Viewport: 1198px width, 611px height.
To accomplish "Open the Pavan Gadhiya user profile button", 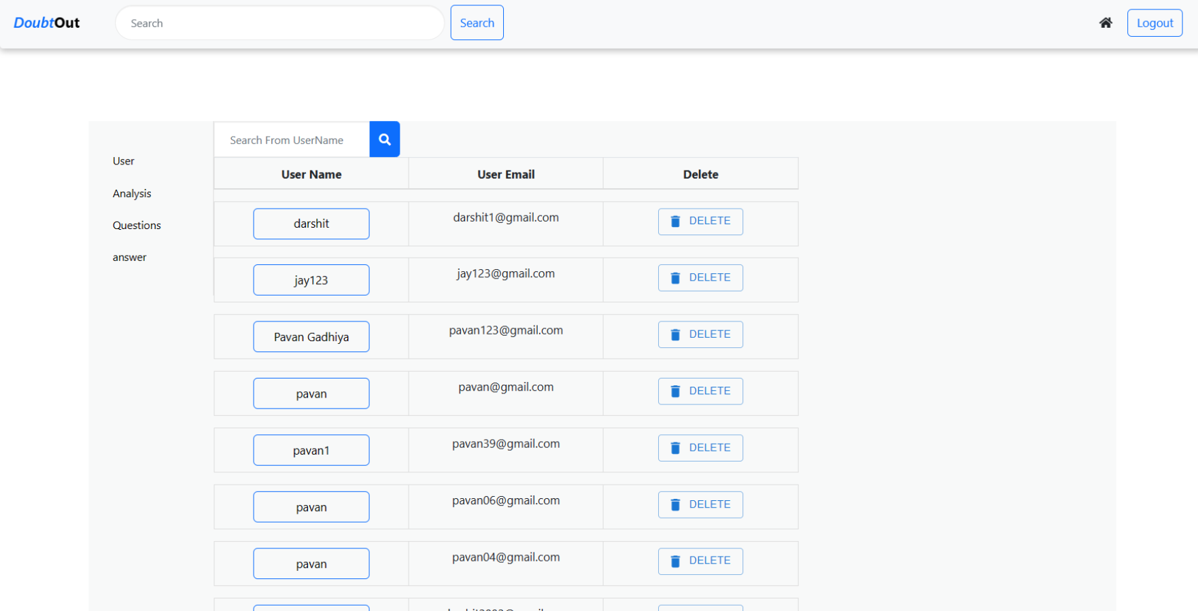I will (311, 337).
